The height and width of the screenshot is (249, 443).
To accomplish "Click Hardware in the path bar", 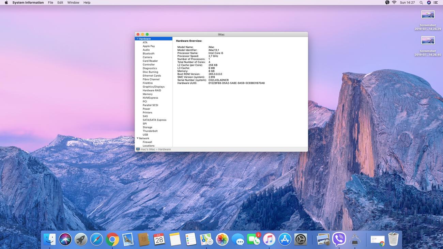I will click(x=164, y=150).
